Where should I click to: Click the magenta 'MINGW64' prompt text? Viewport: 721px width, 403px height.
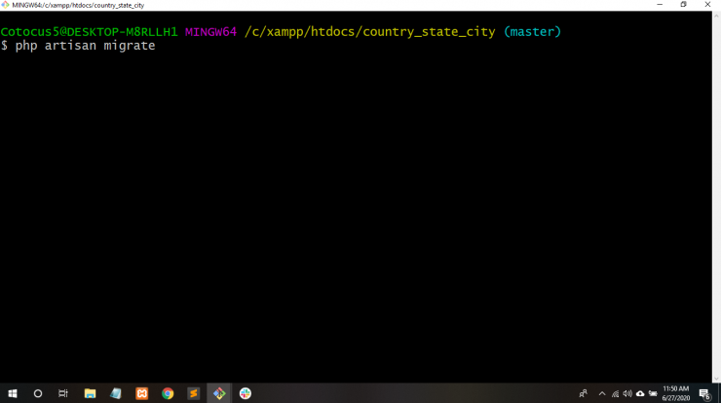tap(210, 32)
